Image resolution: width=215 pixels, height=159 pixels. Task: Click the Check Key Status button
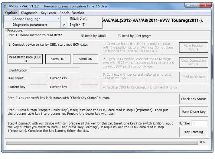[x=193, y=99]
